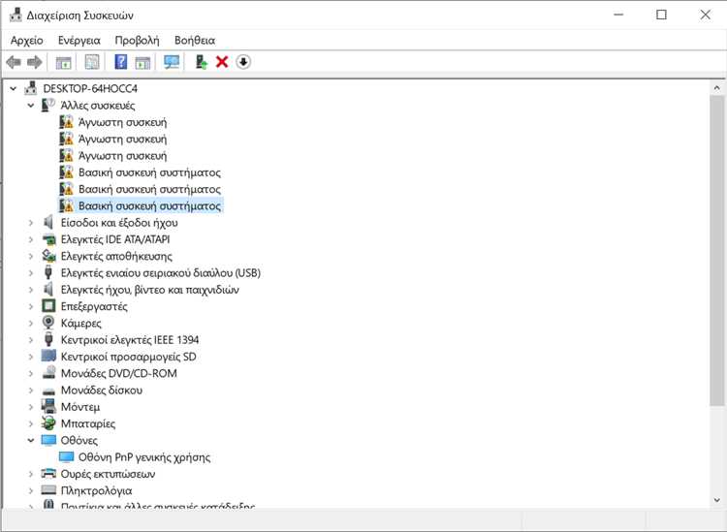Open the Βοήθεια menu
727x532 pixels.
[x=195, y=41]
